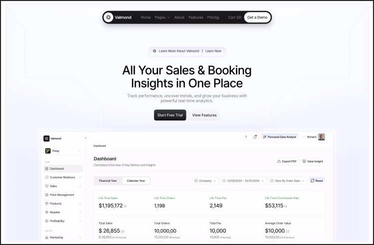
Task: Open the Richard user menu chevron
Action: click(x=304, y=137)
